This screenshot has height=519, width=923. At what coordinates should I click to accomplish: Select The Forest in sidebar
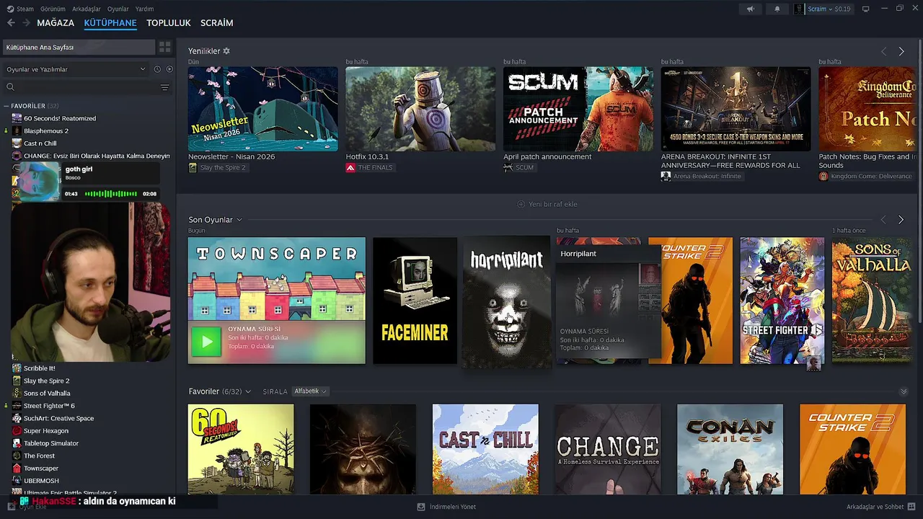click(39, 456)
